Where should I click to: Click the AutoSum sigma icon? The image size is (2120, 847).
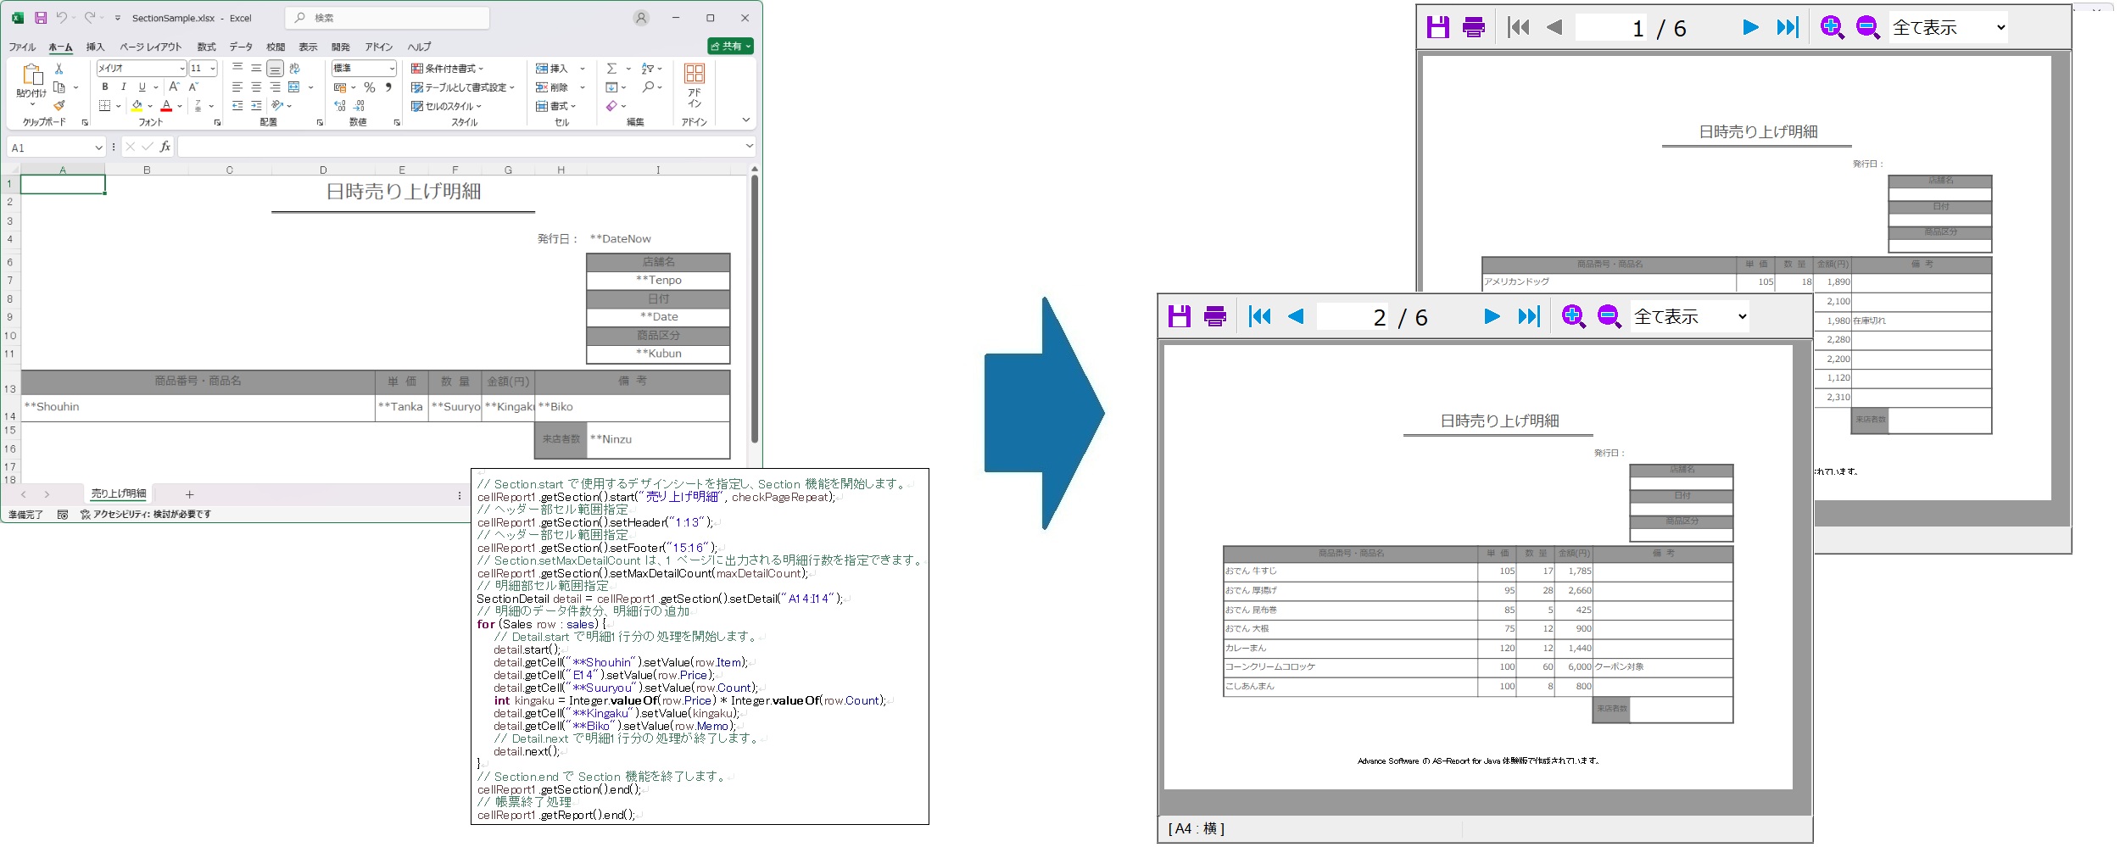[x=611, y=69]
